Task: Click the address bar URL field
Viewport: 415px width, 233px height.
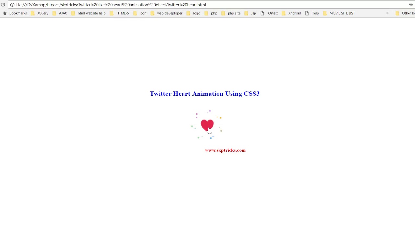Action: click(211, 5)
